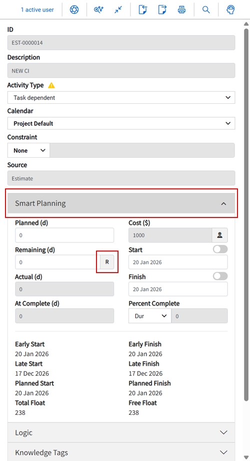Open the Project Default calendar dropdown
Image resolution: width=250 pixels, height=461 pixels.
tap(121, 123)
